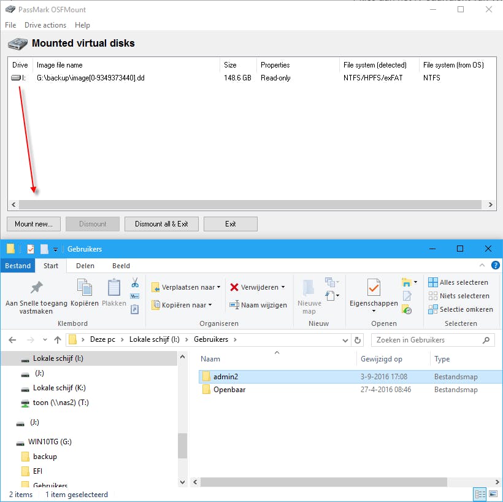Click the Eigenschappen properties icon
The image size is (503, 502).
coord(374,287)
